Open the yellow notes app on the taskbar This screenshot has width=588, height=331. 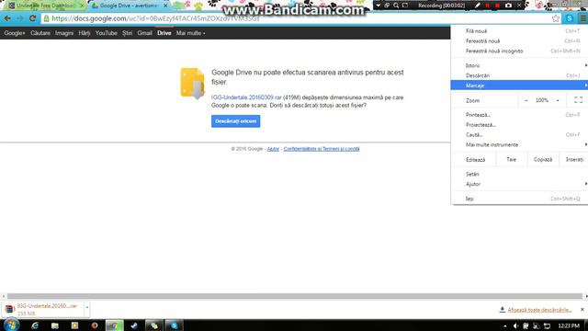coord(74,325)
